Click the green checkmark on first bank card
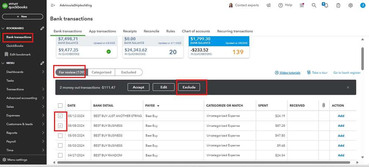 point(108,52)
